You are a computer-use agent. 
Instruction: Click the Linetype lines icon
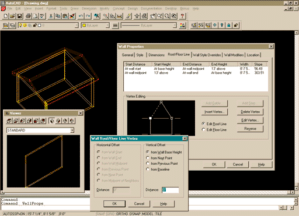115,26
